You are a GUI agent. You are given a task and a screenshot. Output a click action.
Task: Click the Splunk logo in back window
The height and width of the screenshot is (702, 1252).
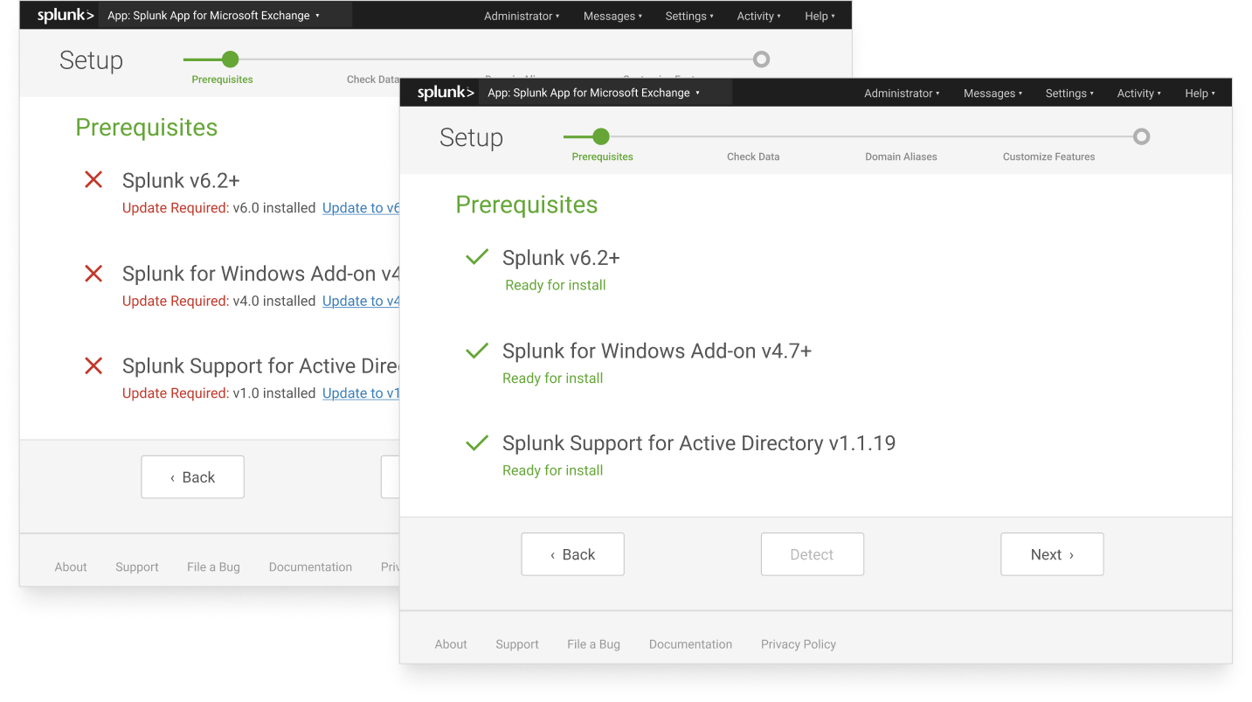pos(66,16)
